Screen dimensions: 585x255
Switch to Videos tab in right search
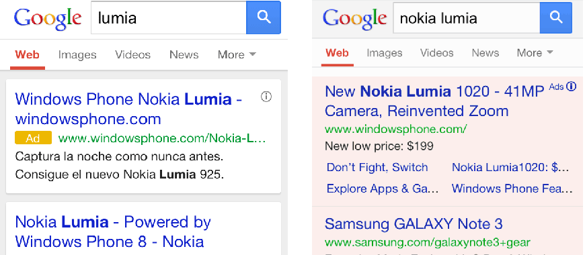pos(437,53)
